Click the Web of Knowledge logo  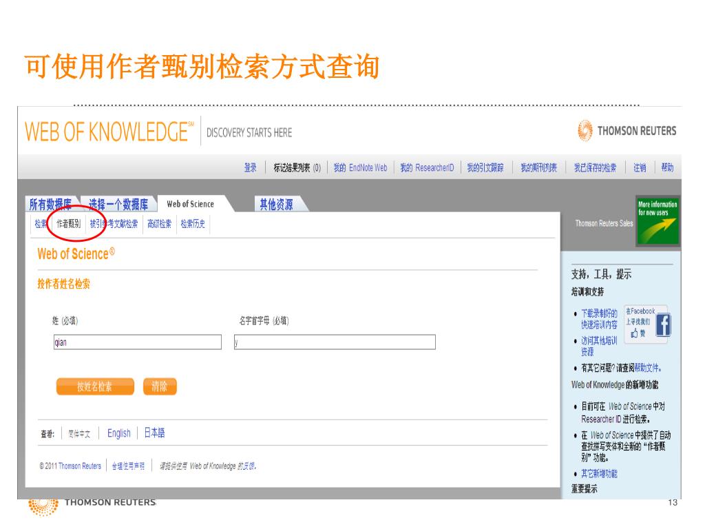pyautogui.click(x=109, y=132)
